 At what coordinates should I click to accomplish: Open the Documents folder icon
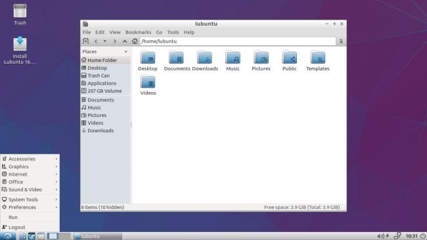pyautogui.click(x=176, y=58)
